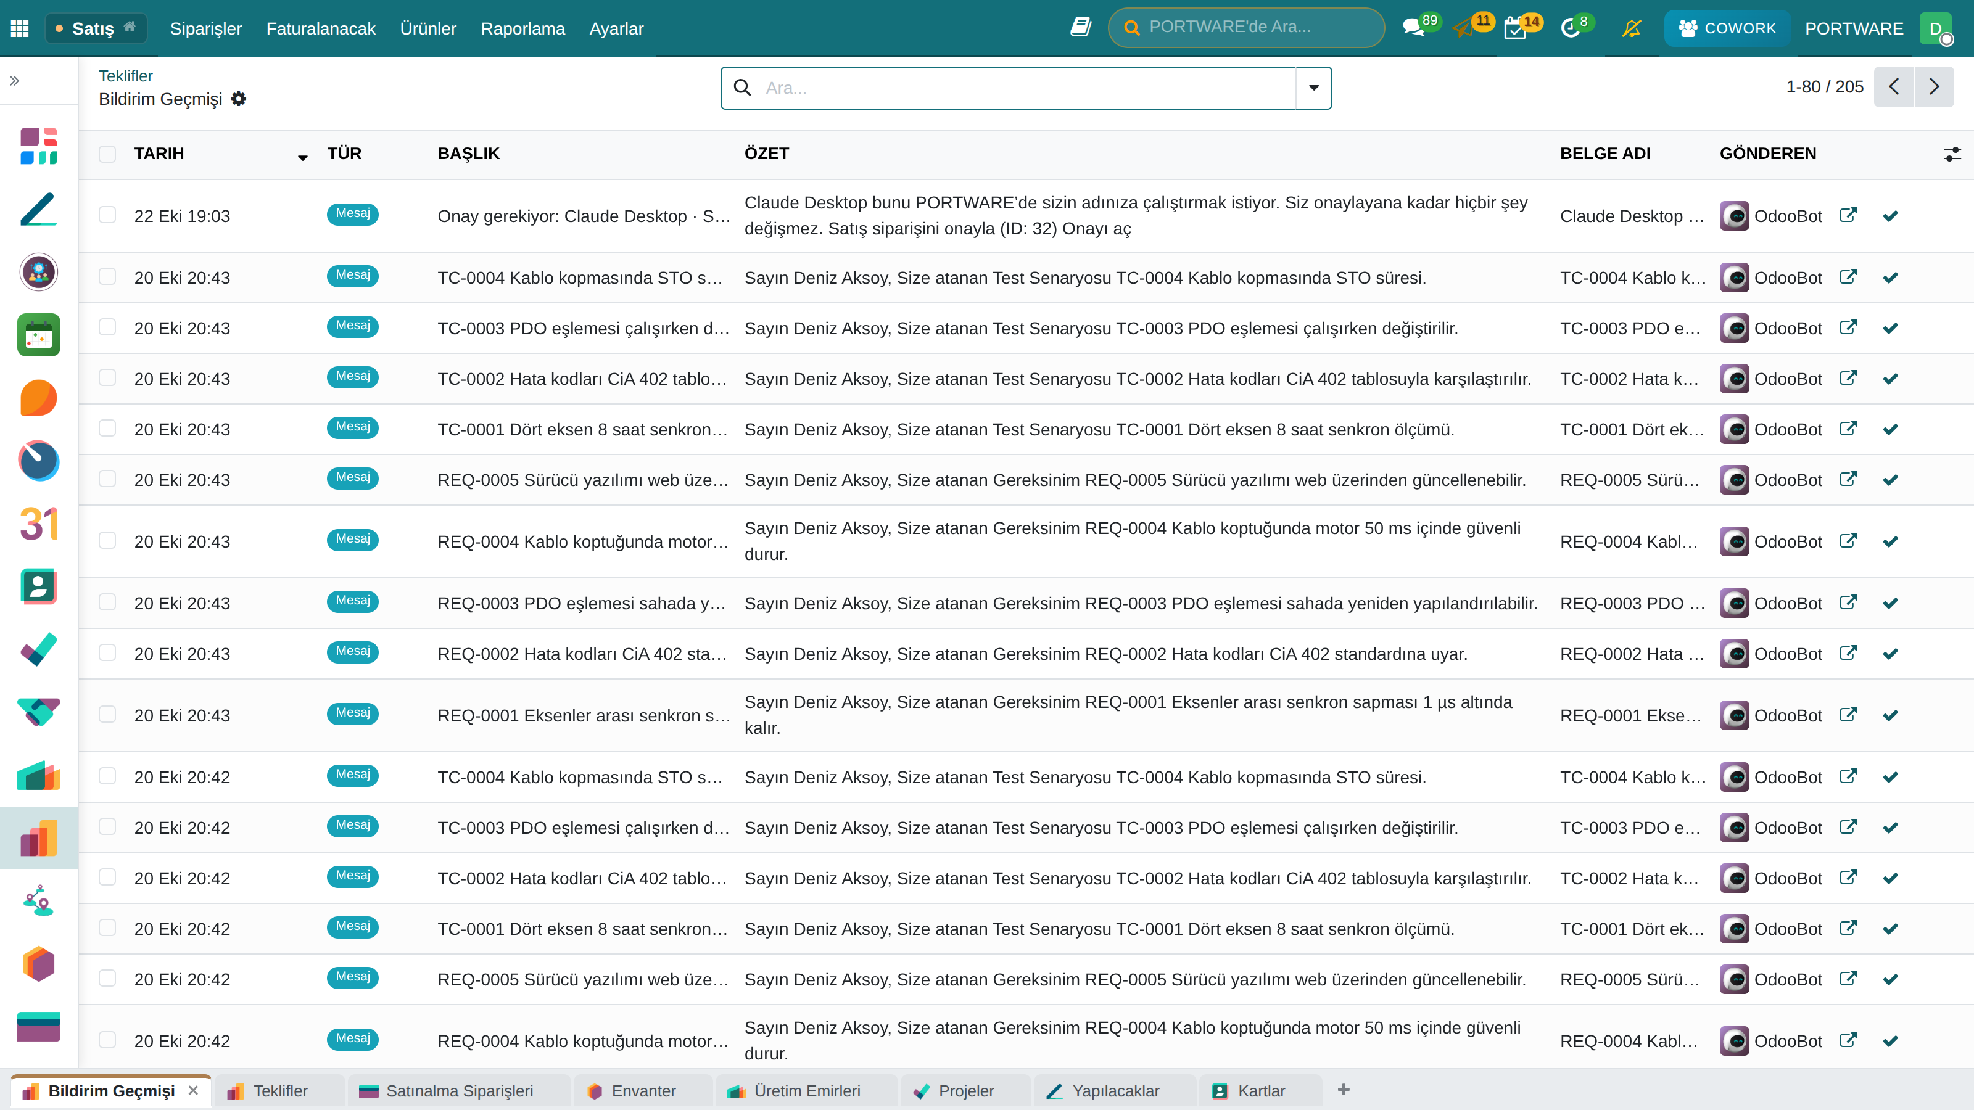
Task: Open external link for the 22 Eki 19:03 row
Action: click(x=1848, y=215)
